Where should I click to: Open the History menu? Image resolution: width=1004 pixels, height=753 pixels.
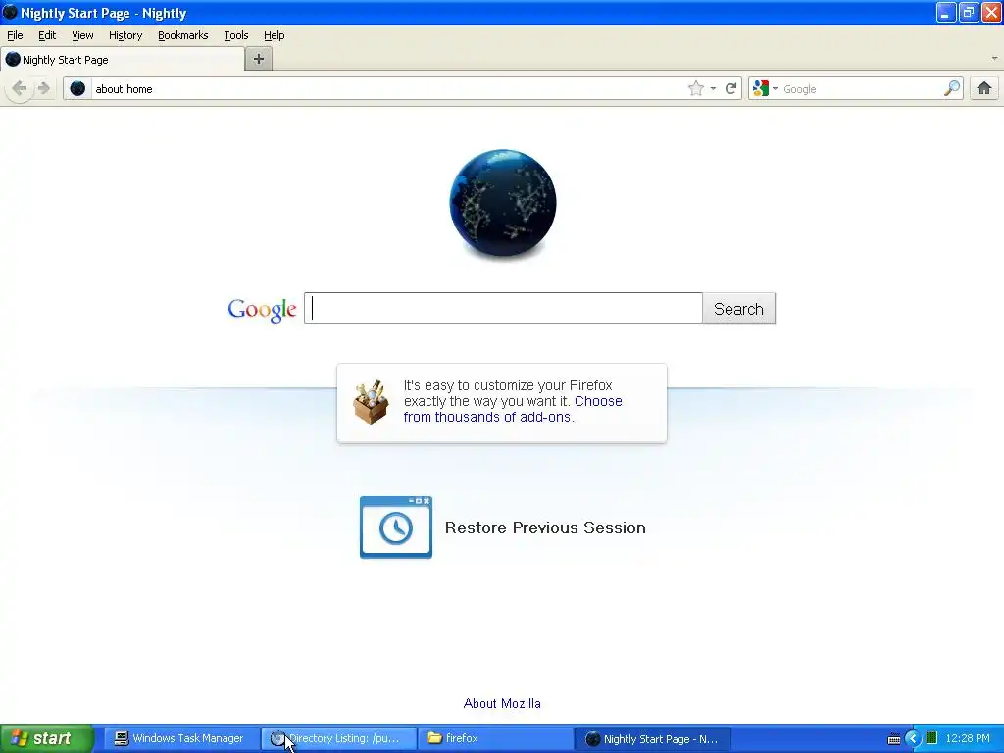[125, 36]
